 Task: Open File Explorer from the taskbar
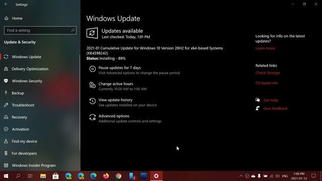[x=43, y=176]
